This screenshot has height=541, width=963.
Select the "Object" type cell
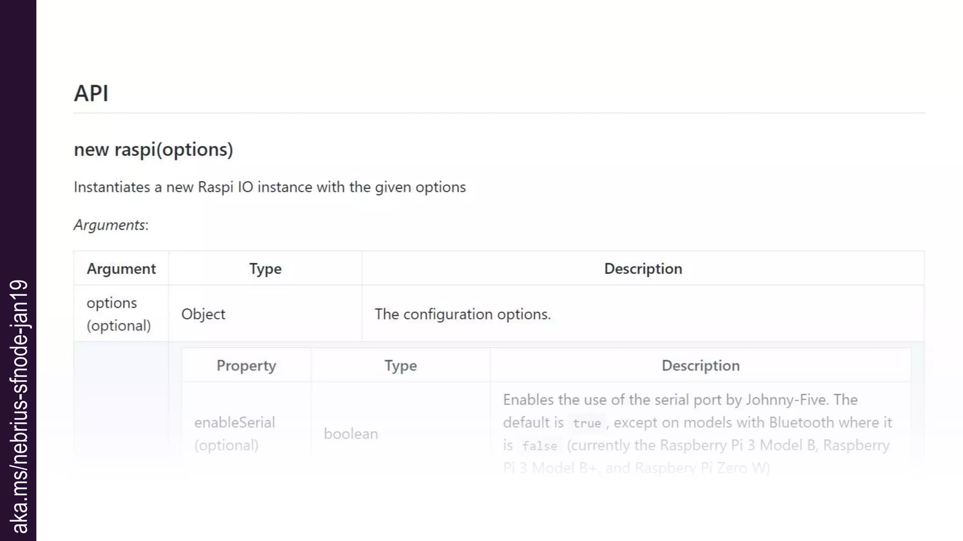203,314
